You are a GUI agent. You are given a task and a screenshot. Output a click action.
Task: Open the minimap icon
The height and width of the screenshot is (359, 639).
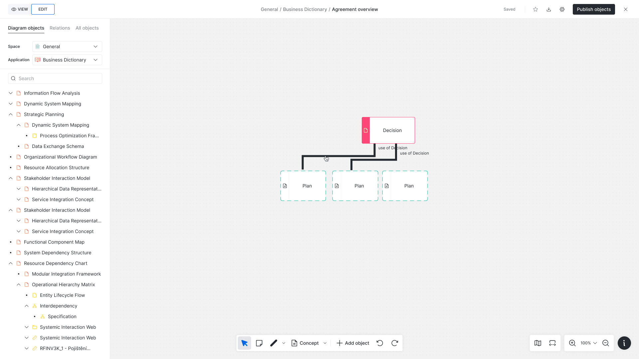(x=538, y=343)
